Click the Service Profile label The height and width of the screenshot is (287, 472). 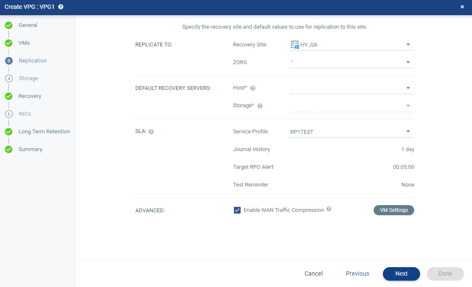tap(250, 132)
